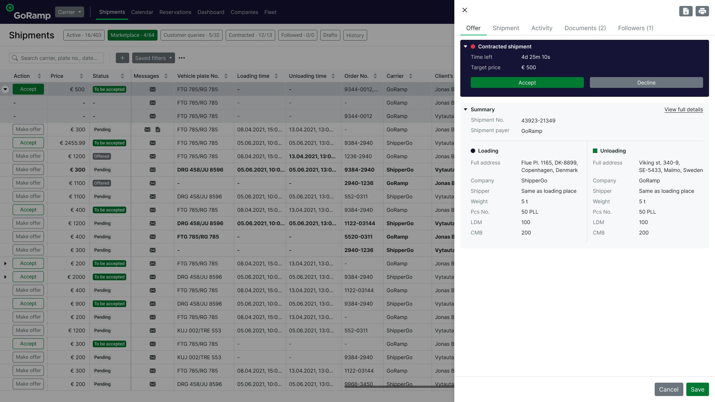Open the Calendar menu item
This screenshot has height=402, width=715.
point(142,12)
